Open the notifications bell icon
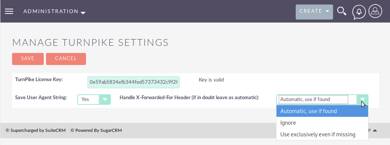Image resolution: width=390 pixels, height=145 pixels. (x=359, y=12)
